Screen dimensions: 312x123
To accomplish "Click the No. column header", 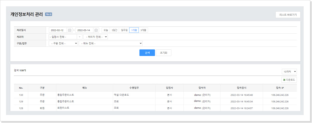I will tap(21, 88).
